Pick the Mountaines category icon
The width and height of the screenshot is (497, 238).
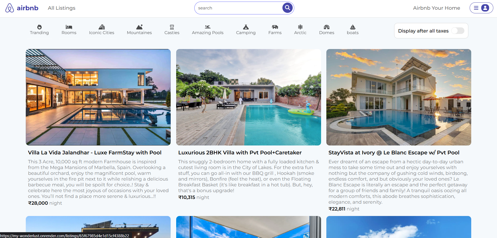[139, 27]
